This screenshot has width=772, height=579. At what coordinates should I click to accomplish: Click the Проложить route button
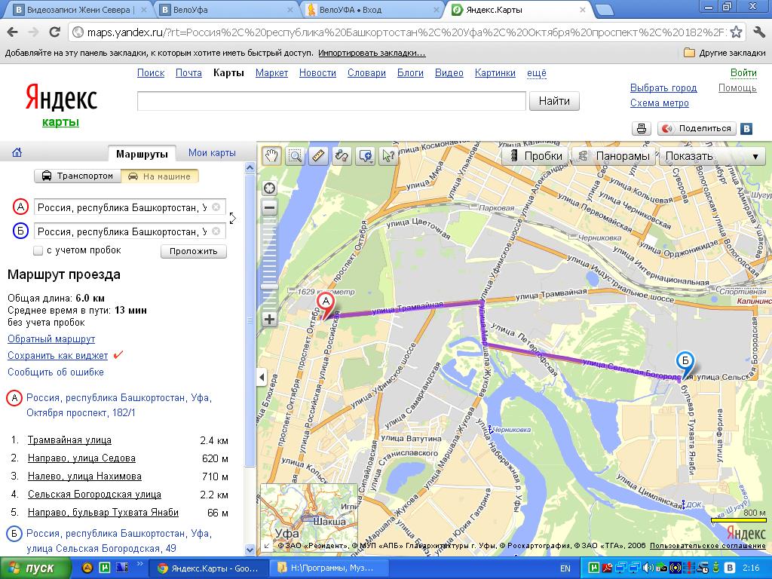[194, 251]
